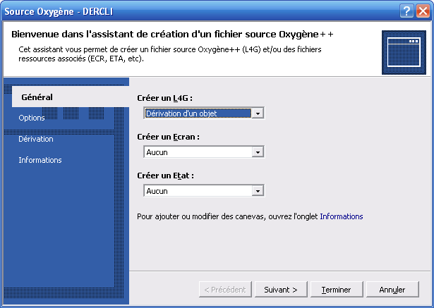Click the Terminer button
Viewport: 434px width, 308px height.
[337, 290]
